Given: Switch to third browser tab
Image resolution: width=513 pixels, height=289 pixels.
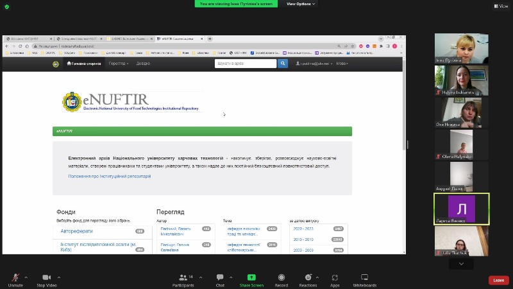Looking at the screenshot, I should (130, 39).
